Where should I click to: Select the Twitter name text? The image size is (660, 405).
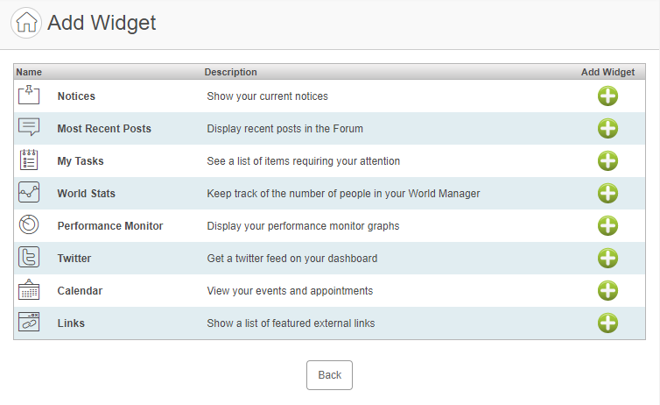tap(74, 259)
